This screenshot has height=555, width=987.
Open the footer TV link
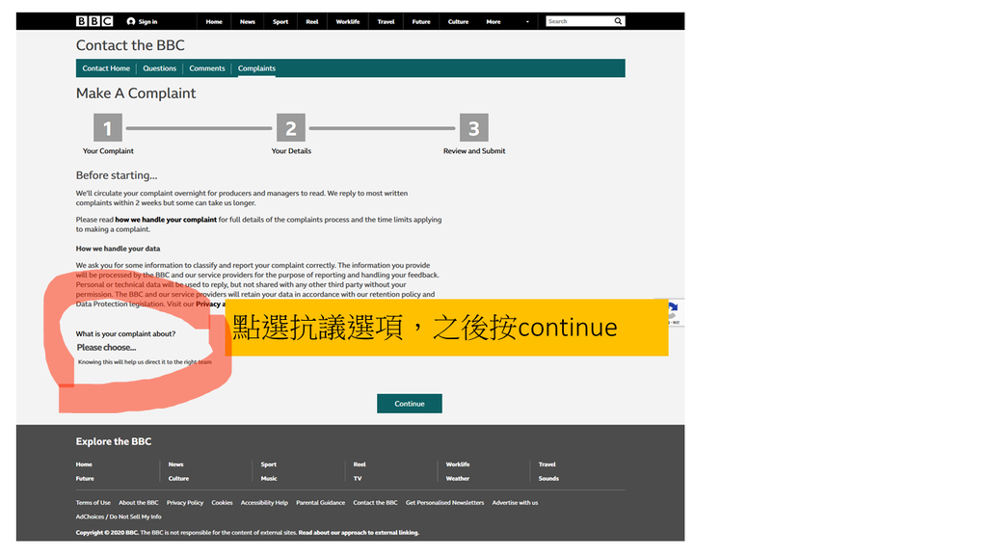(x=358, y=478)
